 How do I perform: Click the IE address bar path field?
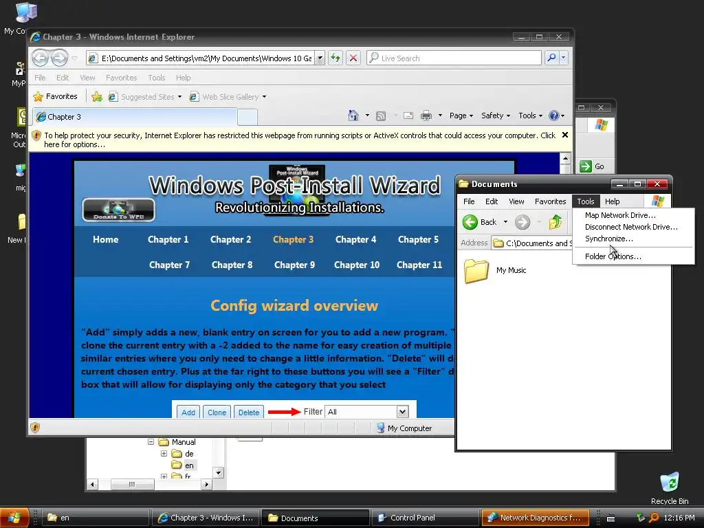[x=206, y=58]
